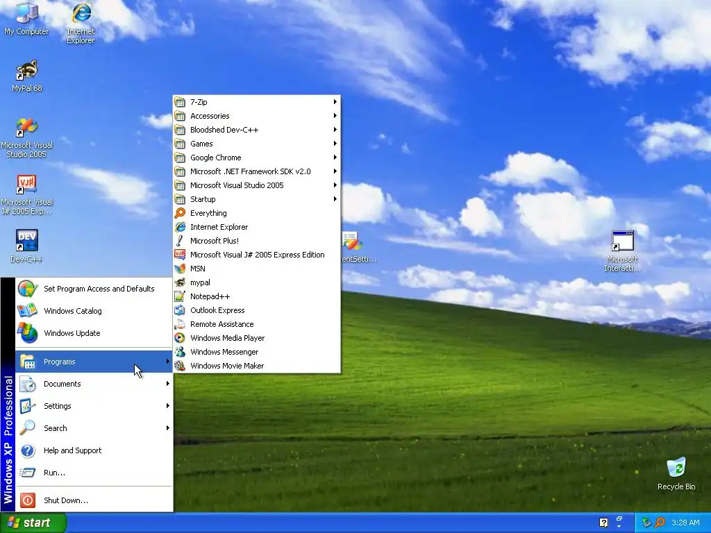The width and height of the screenshot is (711, 533).
Task: Open the Run... dialog
Action: coord(94,473)
